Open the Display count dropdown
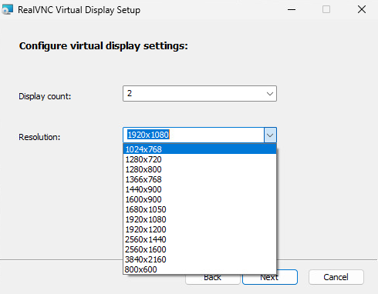The image size is (378, 294). (200, 94)
